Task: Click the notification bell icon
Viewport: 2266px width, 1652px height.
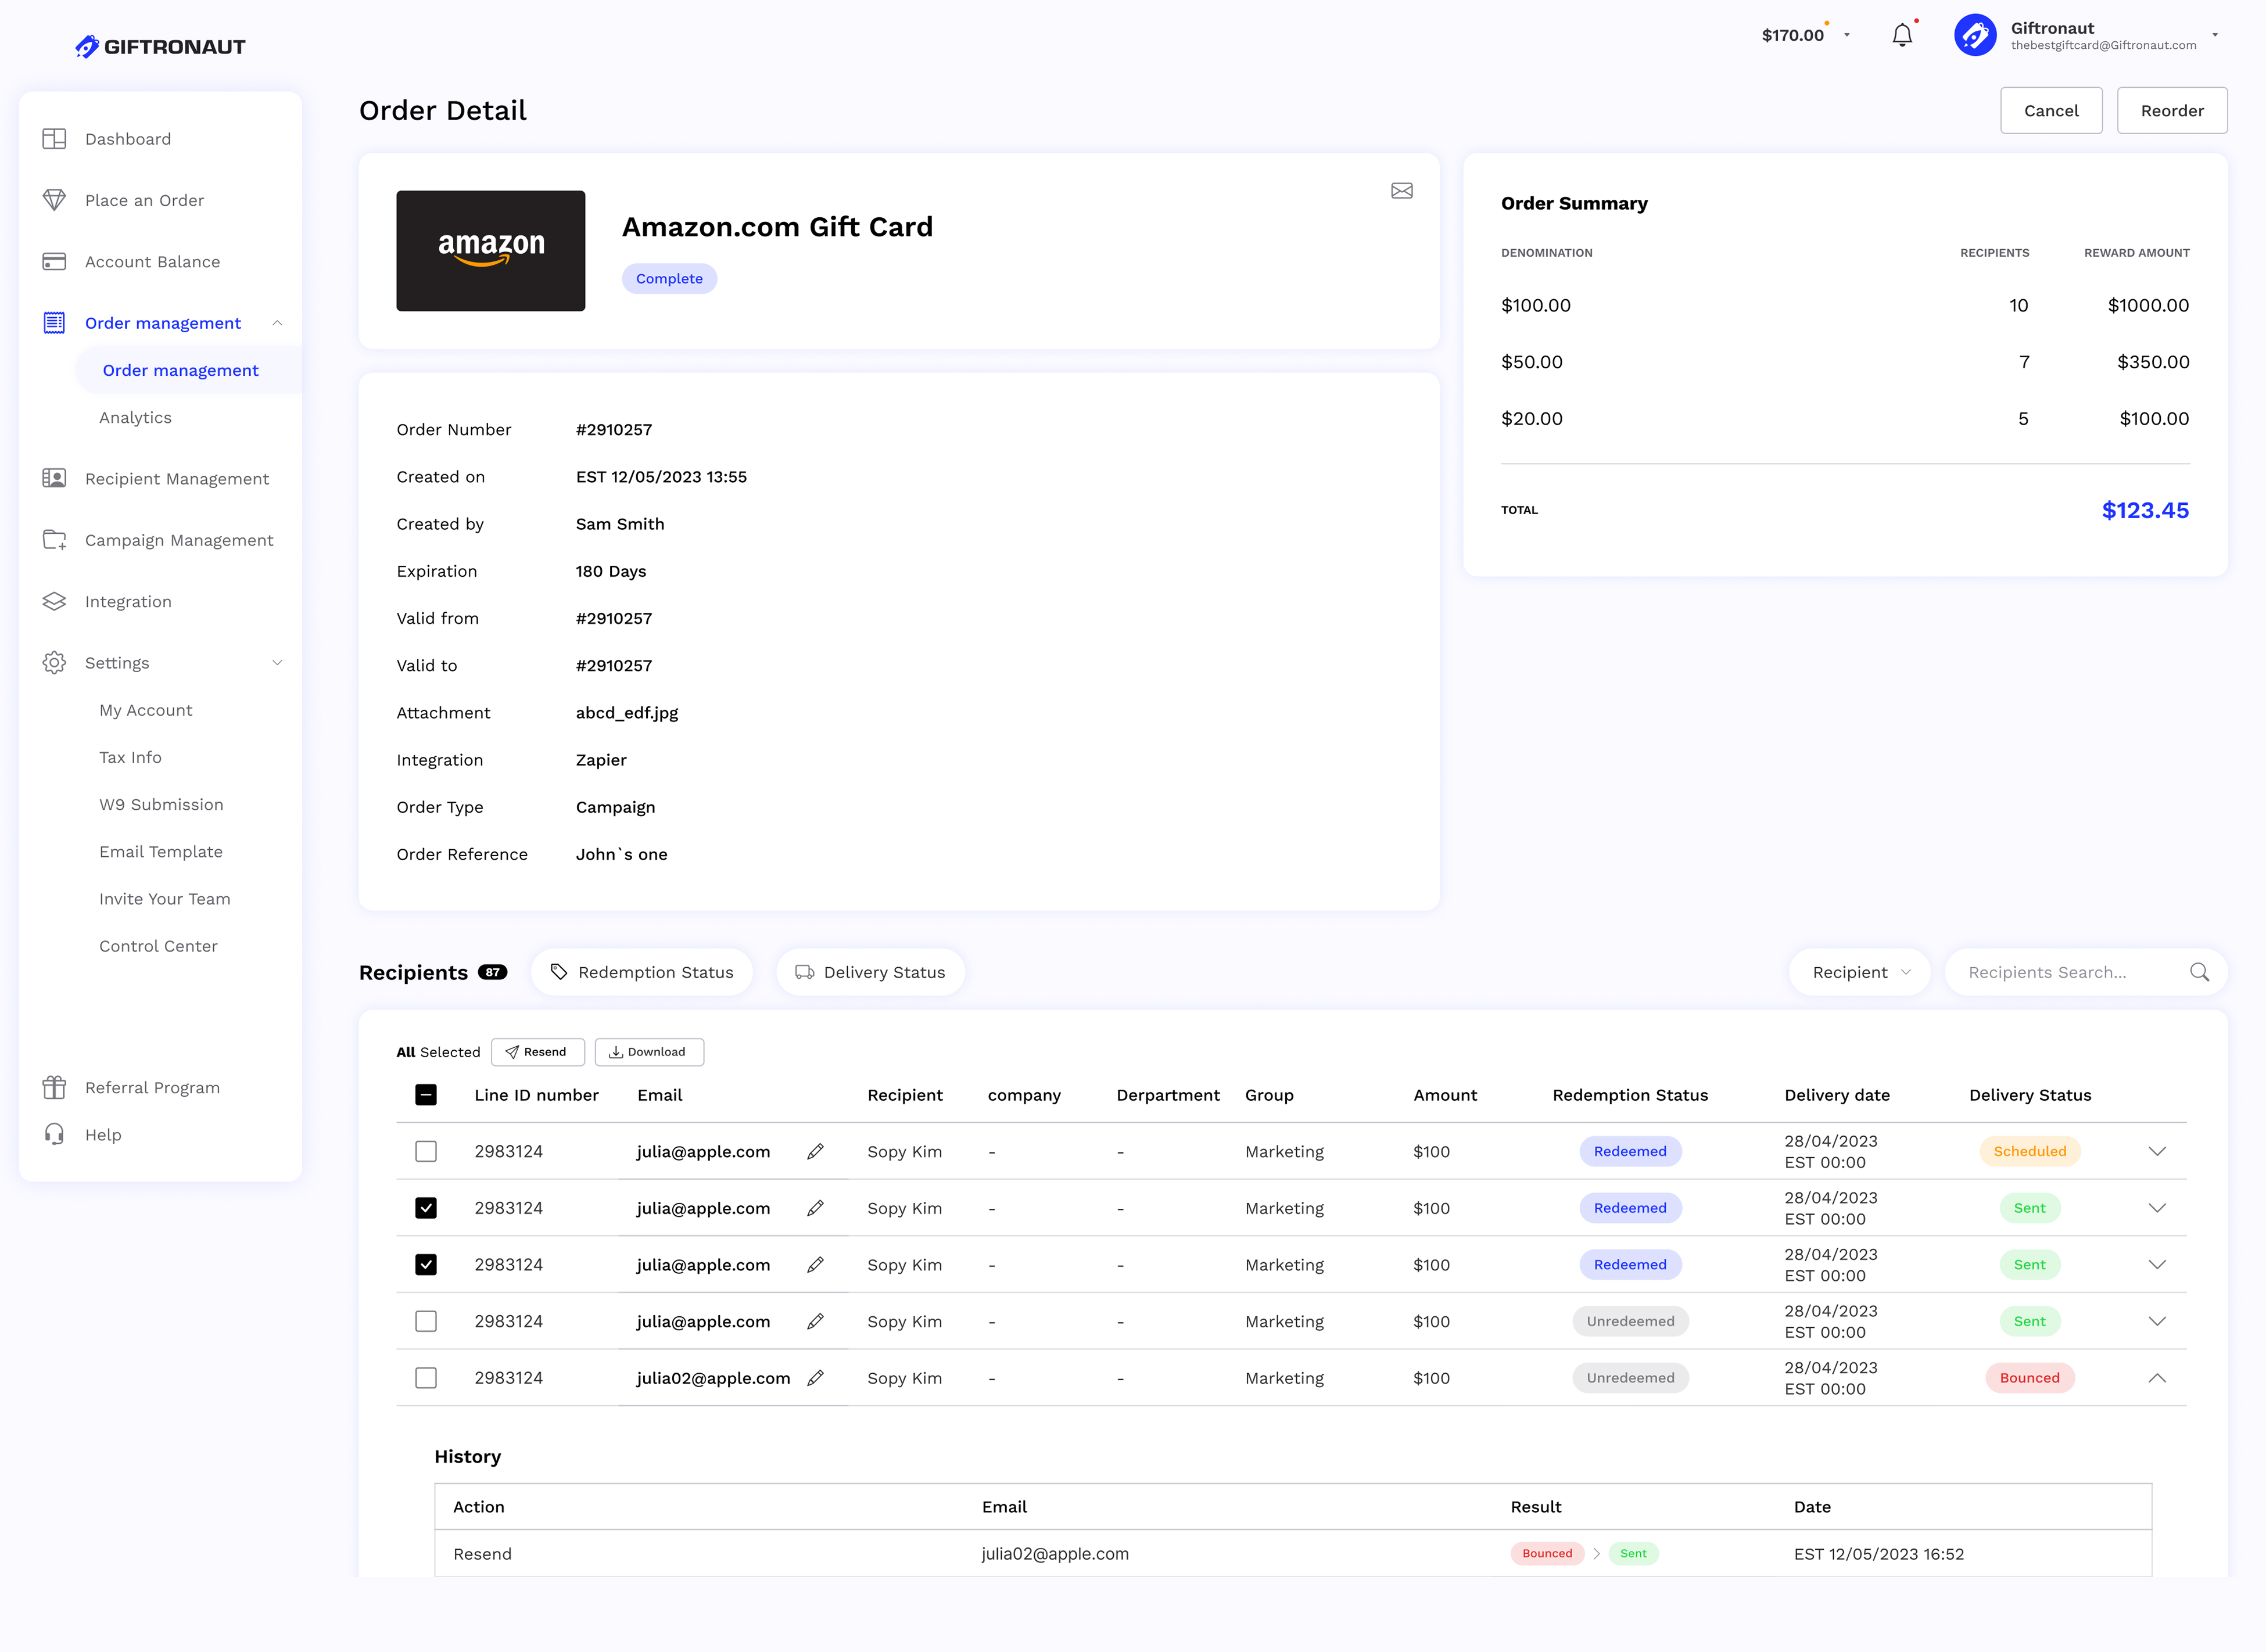Action: (x=1901, y=36)
